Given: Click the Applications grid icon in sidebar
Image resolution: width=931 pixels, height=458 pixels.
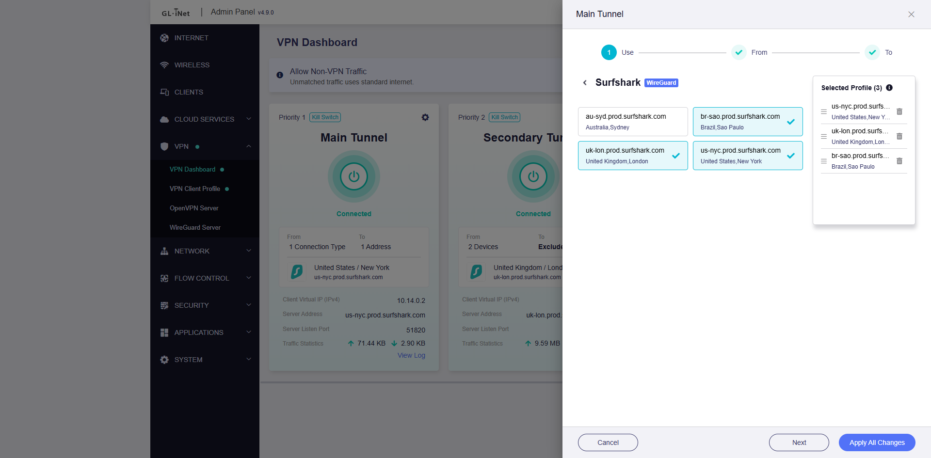Looking at the screenshot, I should coord(164,332).
